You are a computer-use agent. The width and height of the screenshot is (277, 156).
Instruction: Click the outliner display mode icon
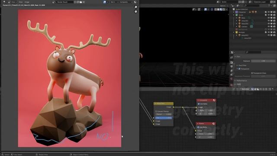238,6
